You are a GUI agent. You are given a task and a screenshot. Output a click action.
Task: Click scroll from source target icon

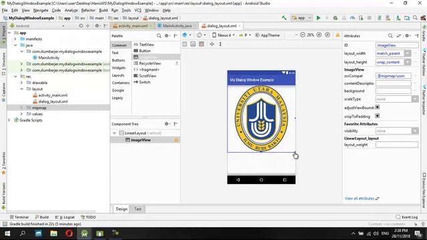[x=81, y=26]
